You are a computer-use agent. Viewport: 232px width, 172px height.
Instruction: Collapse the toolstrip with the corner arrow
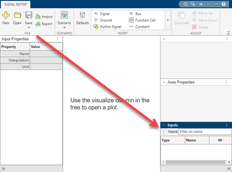point(228,33)
